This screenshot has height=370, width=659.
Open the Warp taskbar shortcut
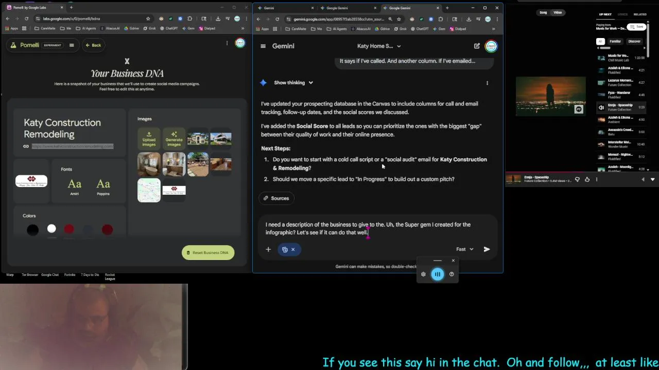10,275
